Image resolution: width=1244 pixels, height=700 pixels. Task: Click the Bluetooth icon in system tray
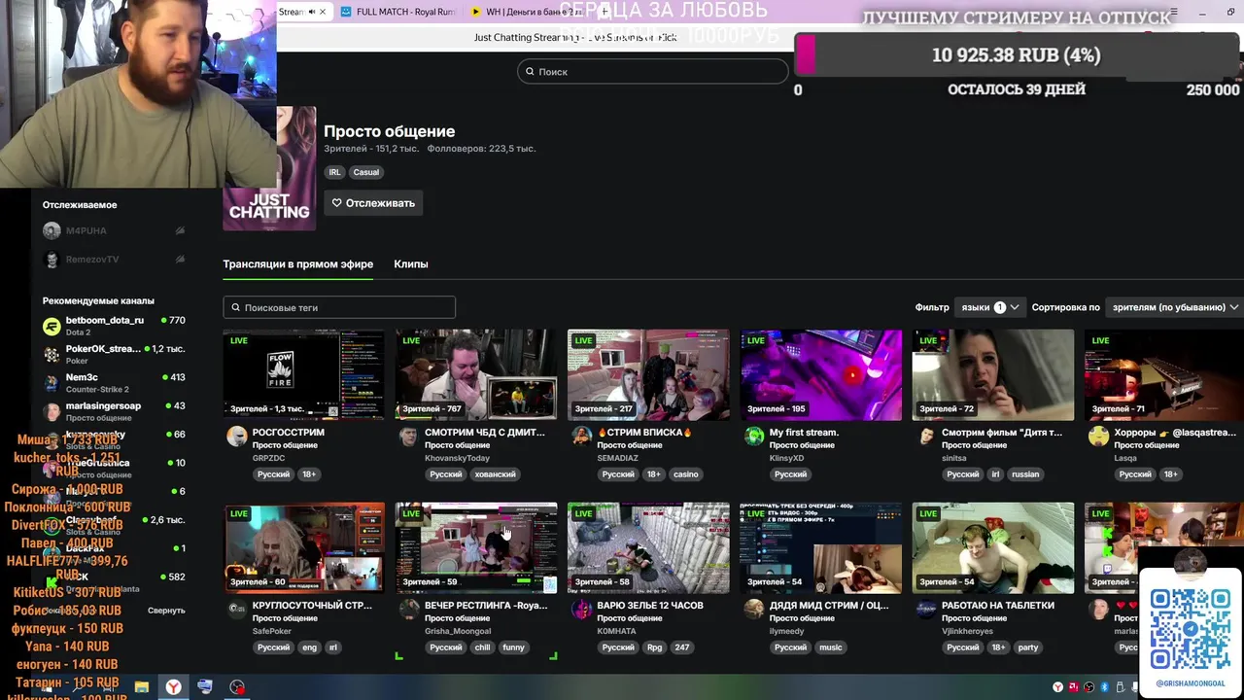(1105, 687)
